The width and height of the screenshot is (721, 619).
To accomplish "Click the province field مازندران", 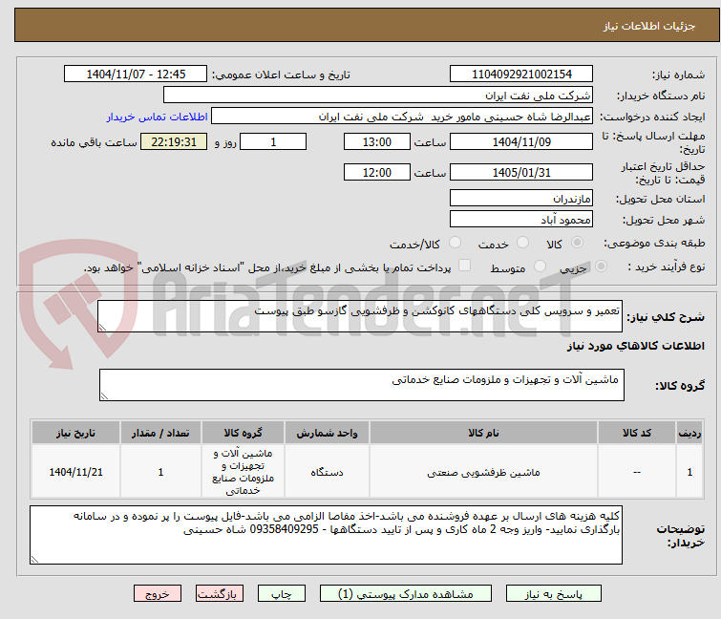I will pos(521,198).
